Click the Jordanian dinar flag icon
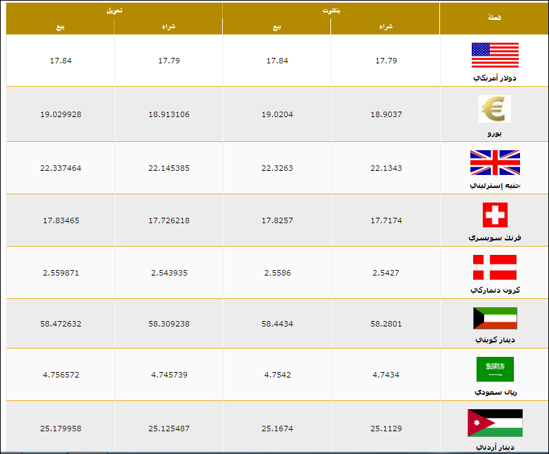Image resolution: width=549 pixels, height=454 pixels. (495, 423)
